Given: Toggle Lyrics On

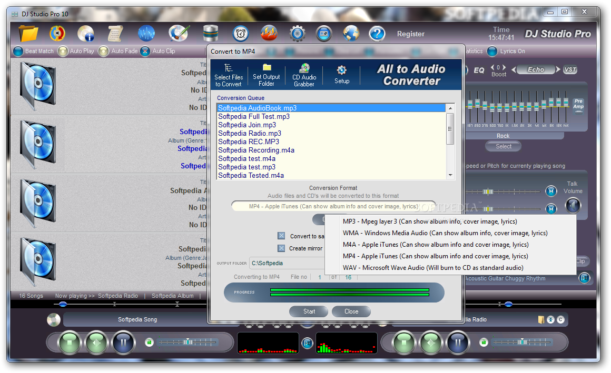Looking at the screenshot, I should coord(492,51).
